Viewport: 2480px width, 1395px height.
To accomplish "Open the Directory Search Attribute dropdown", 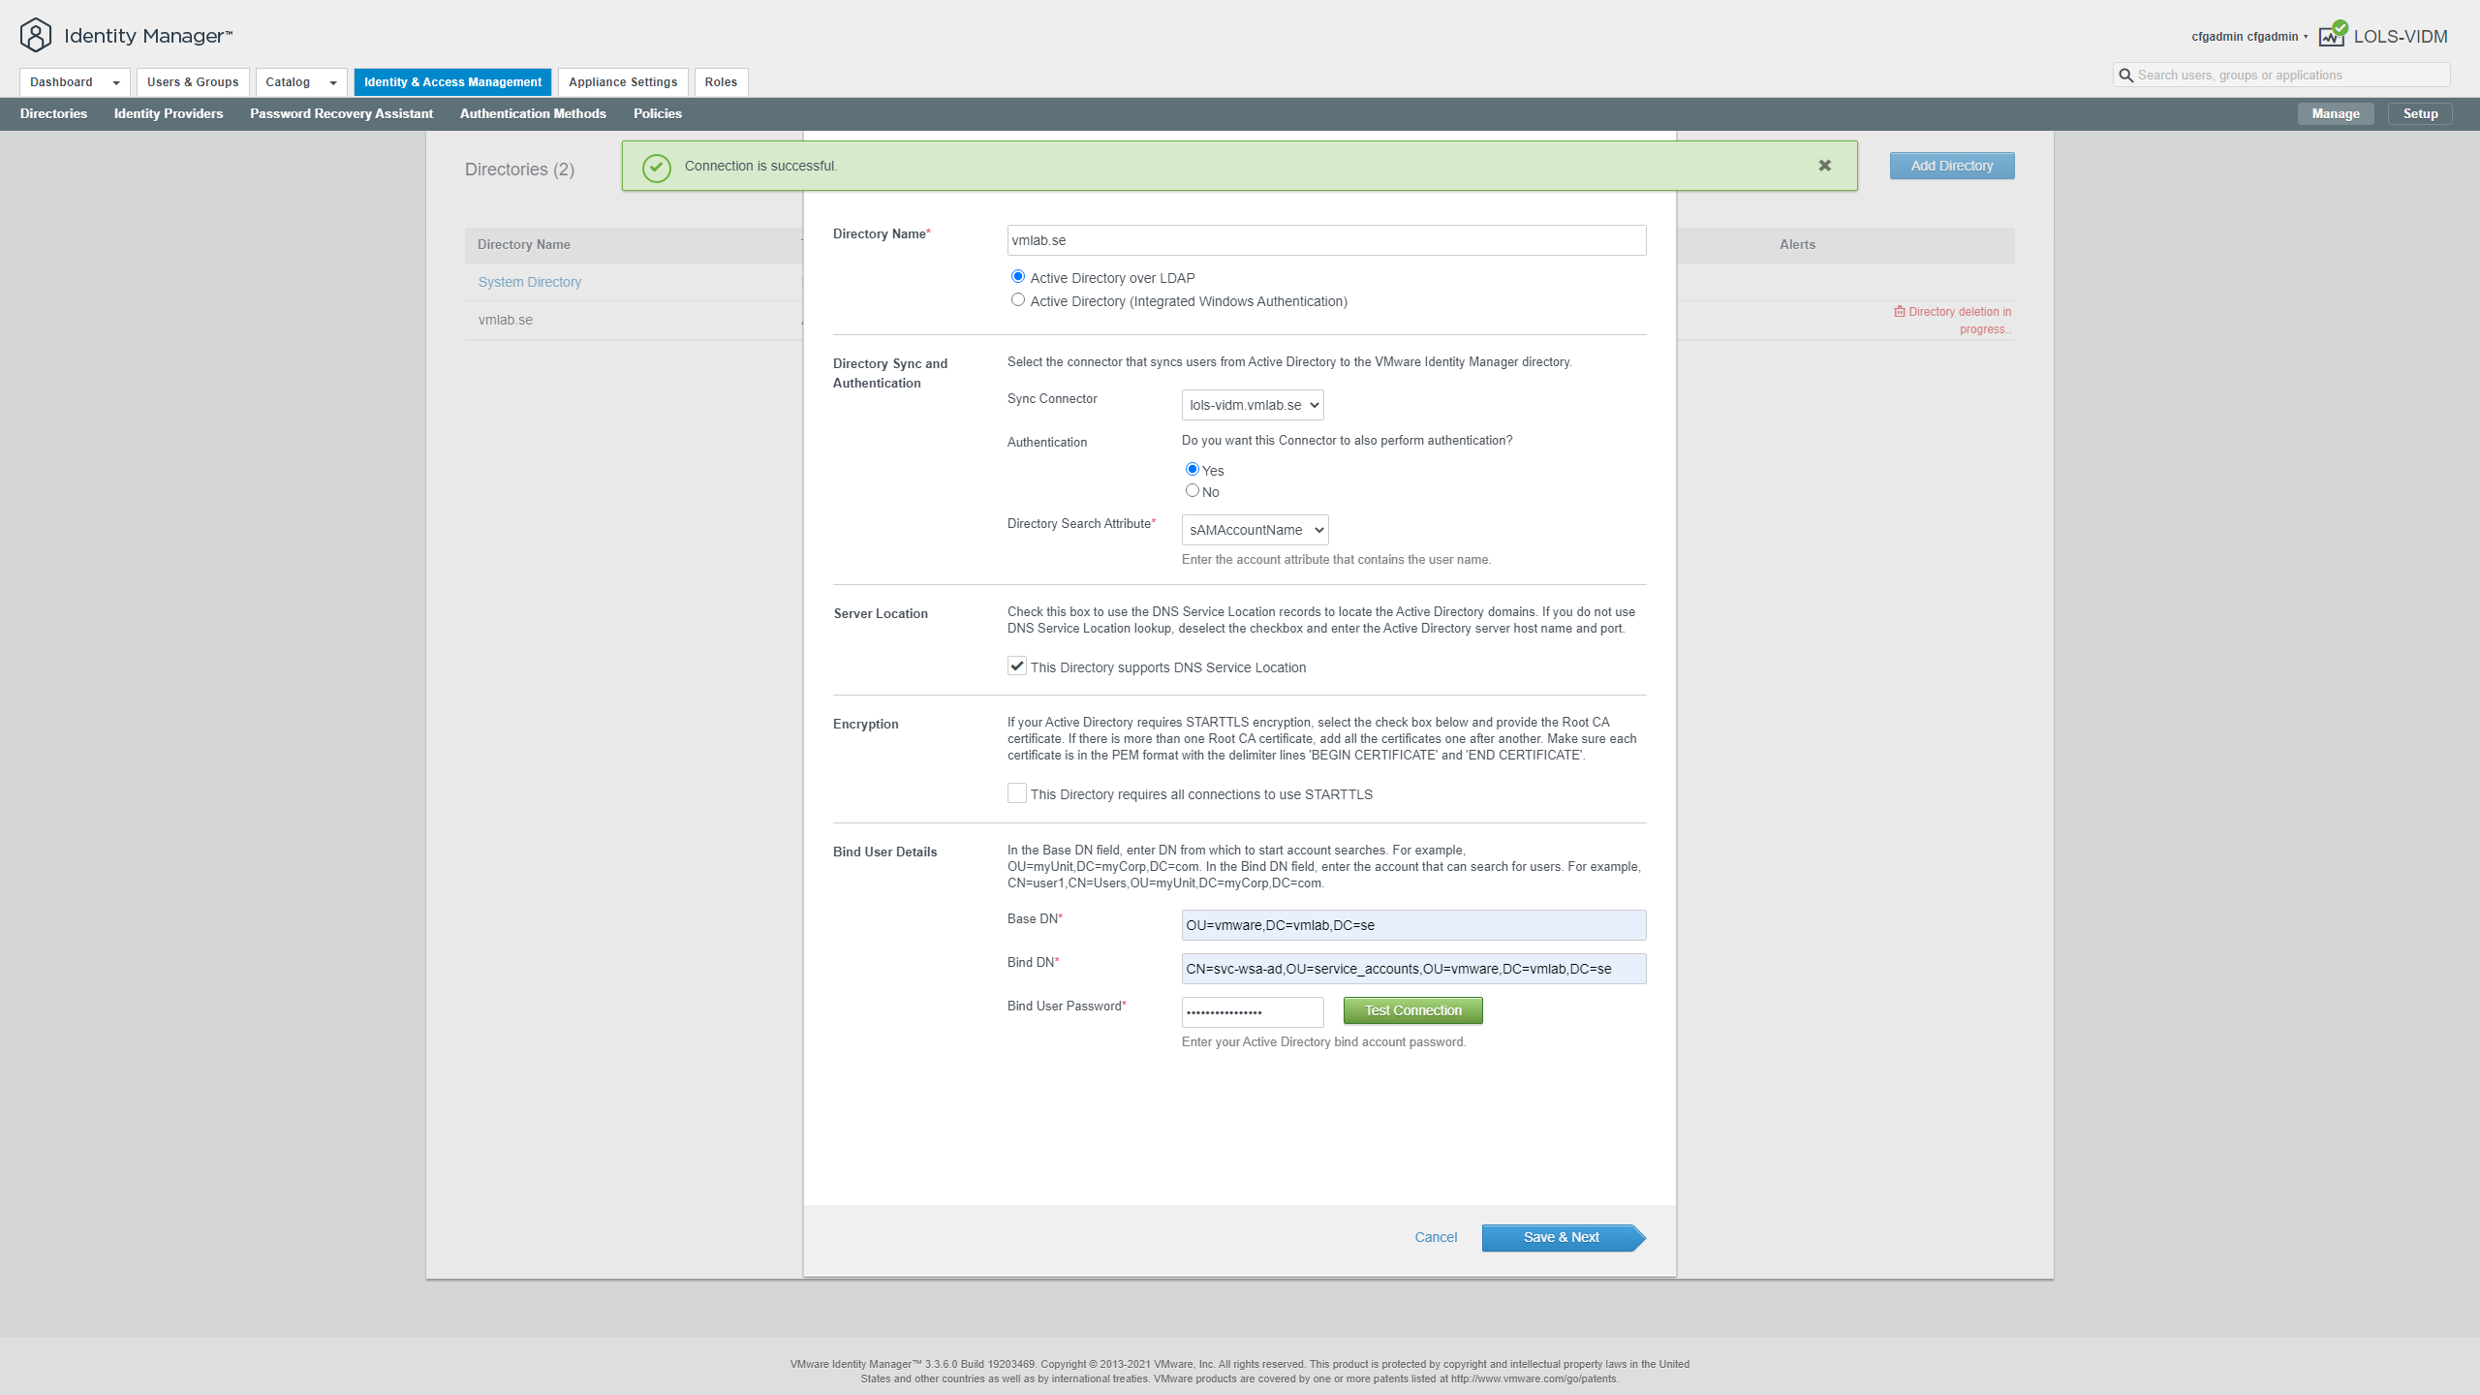I will [1255, 530].
